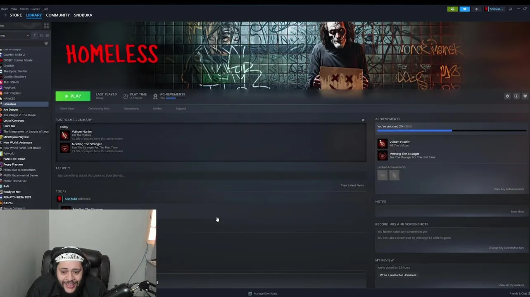Open game settings gear icon
530x297 pixels.
[x=507, y=96]
